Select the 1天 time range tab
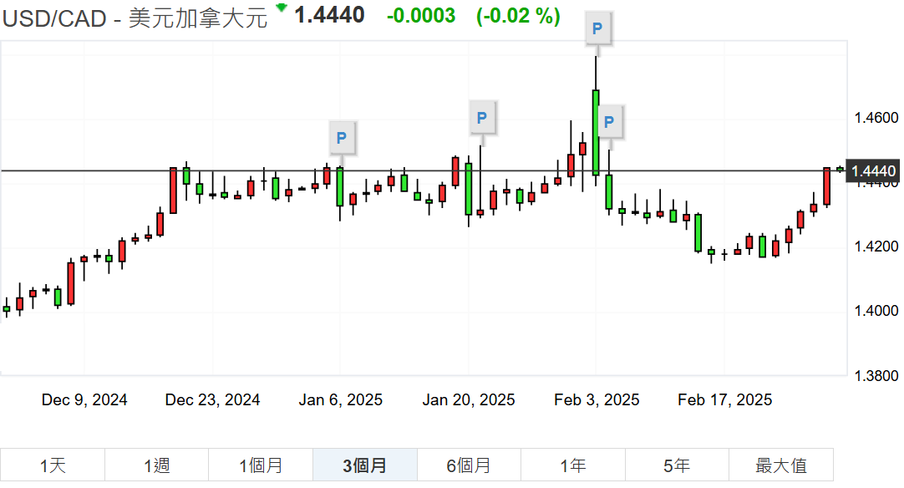Screen dimensions: 904x488 53,465
